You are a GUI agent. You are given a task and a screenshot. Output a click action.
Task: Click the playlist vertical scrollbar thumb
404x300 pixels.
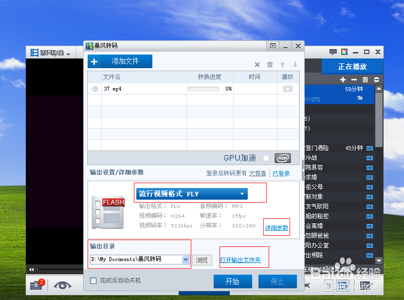(379, 120)
